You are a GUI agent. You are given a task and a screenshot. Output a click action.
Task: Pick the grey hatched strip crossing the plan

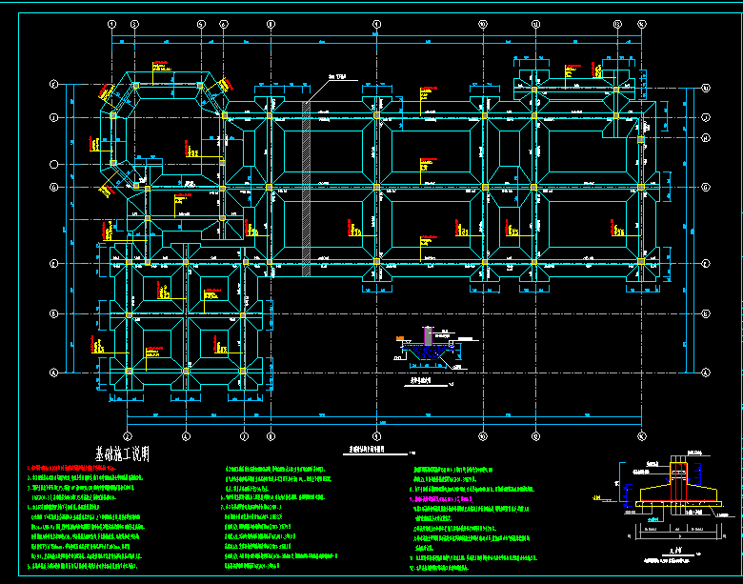pyautogui.click(x=306, y=189)
